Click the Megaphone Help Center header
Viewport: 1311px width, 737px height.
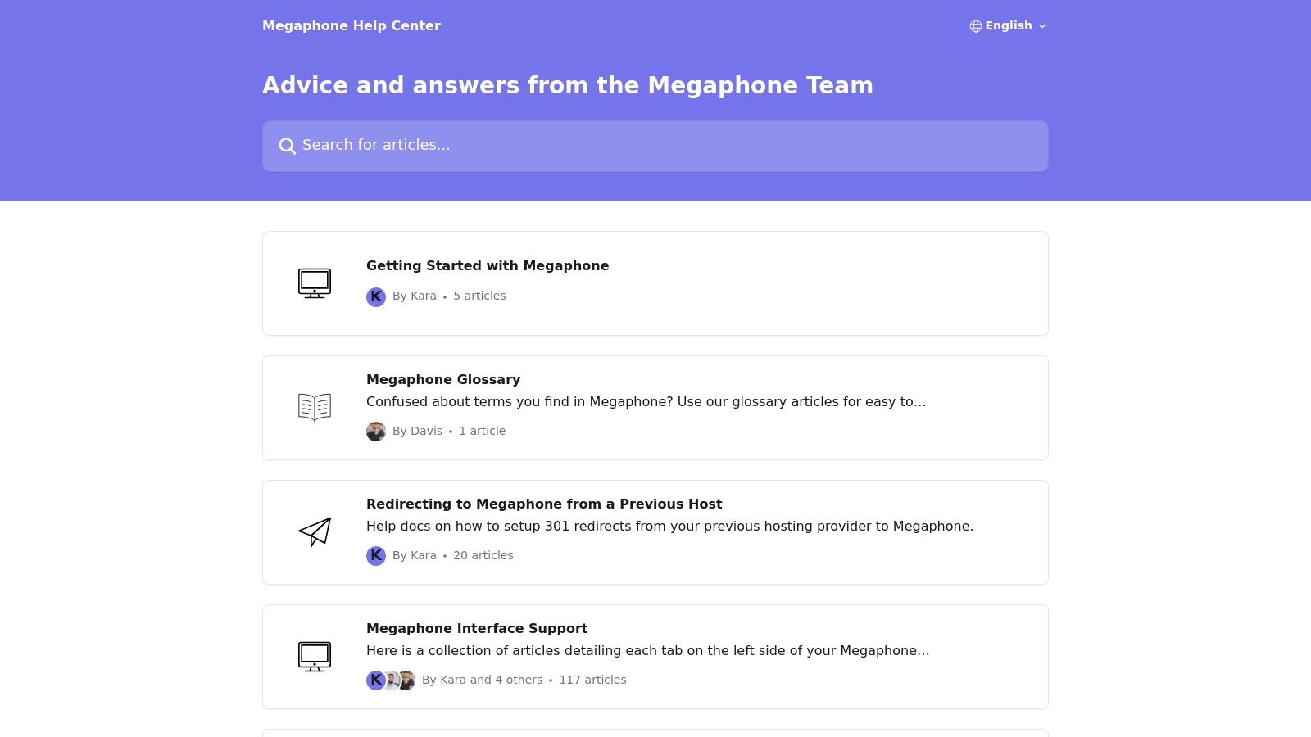(x=351, y=25)
